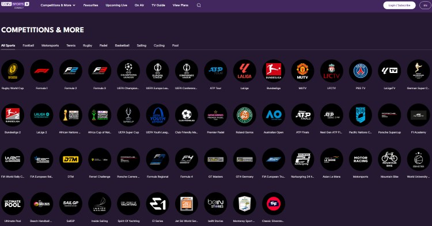Select the Australian Open icon

pos(274,115)
